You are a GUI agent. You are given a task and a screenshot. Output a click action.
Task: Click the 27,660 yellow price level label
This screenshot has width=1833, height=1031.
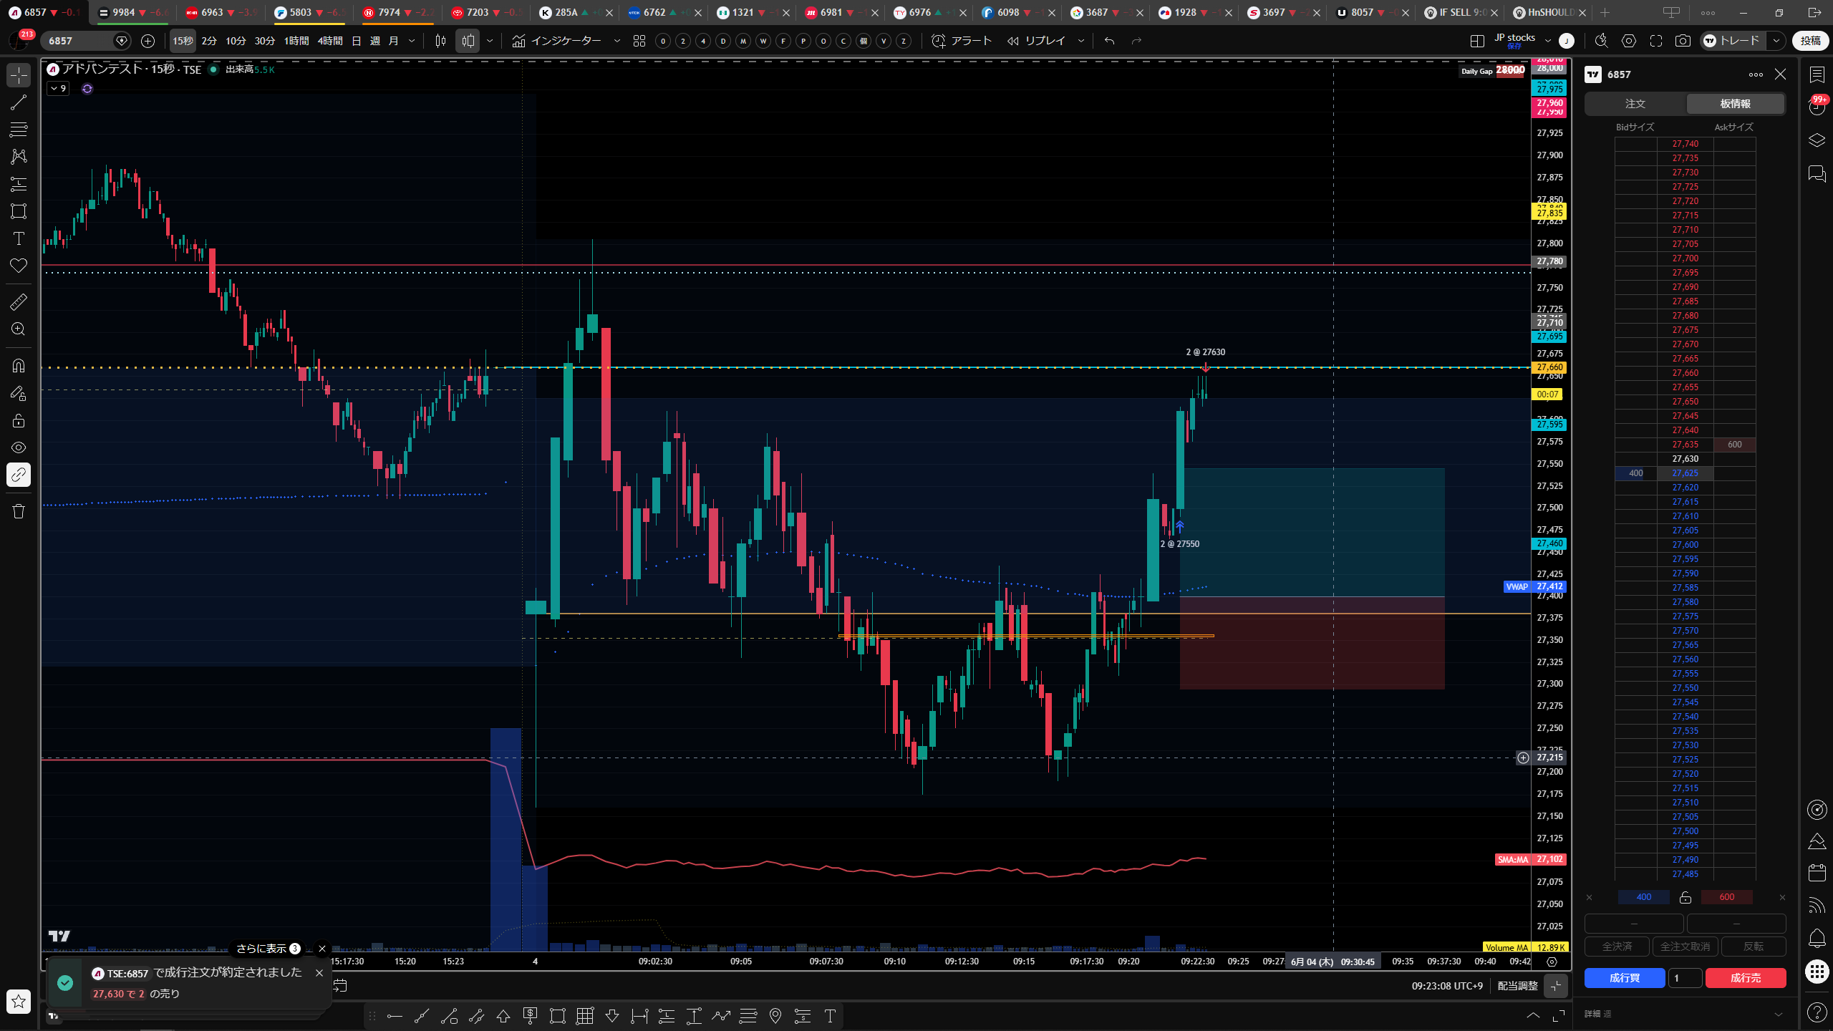pyautogui.click(x=1549, y=367)
